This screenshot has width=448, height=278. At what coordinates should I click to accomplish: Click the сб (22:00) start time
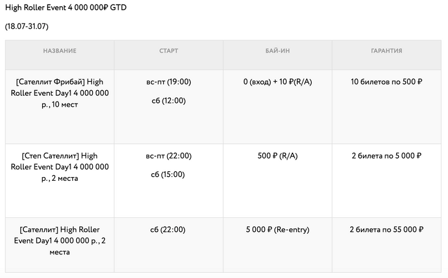tap(168, 229)
